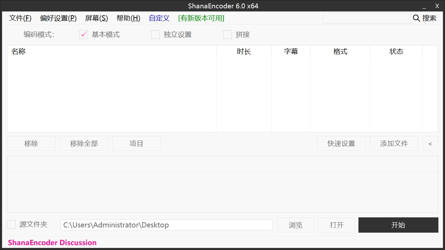The height and width of the screenshot is (250, 445).
Task: Enable the 独立设置 checkbox
Action: click(x=155, y=34)
